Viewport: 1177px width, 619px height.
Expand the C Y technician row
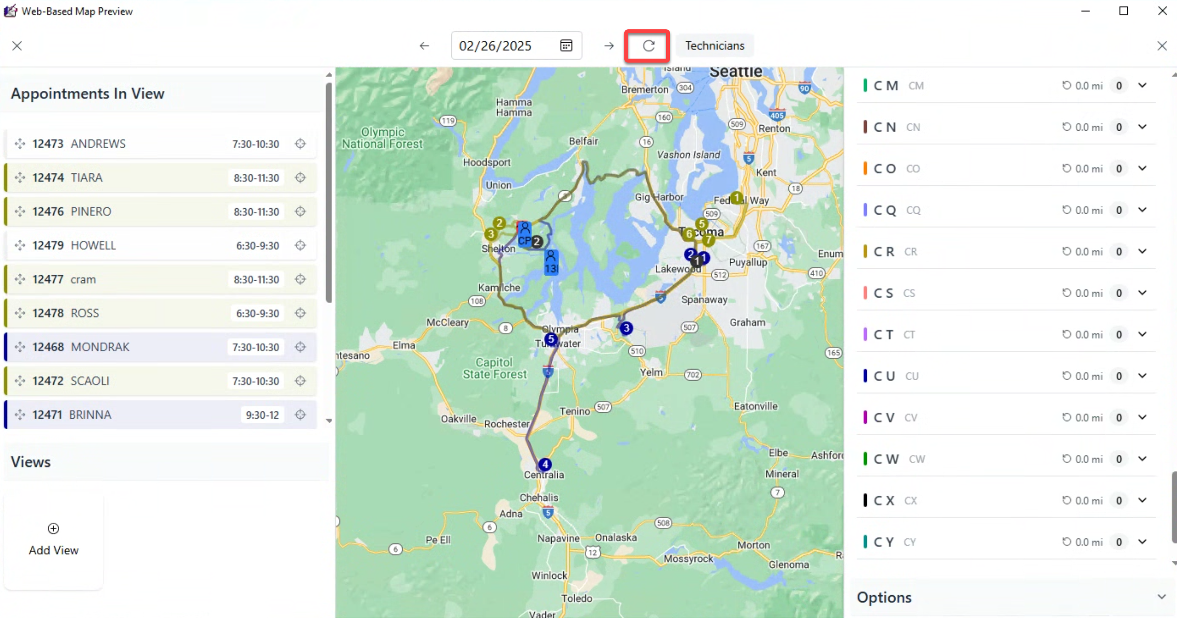[x=1142, y=542]
